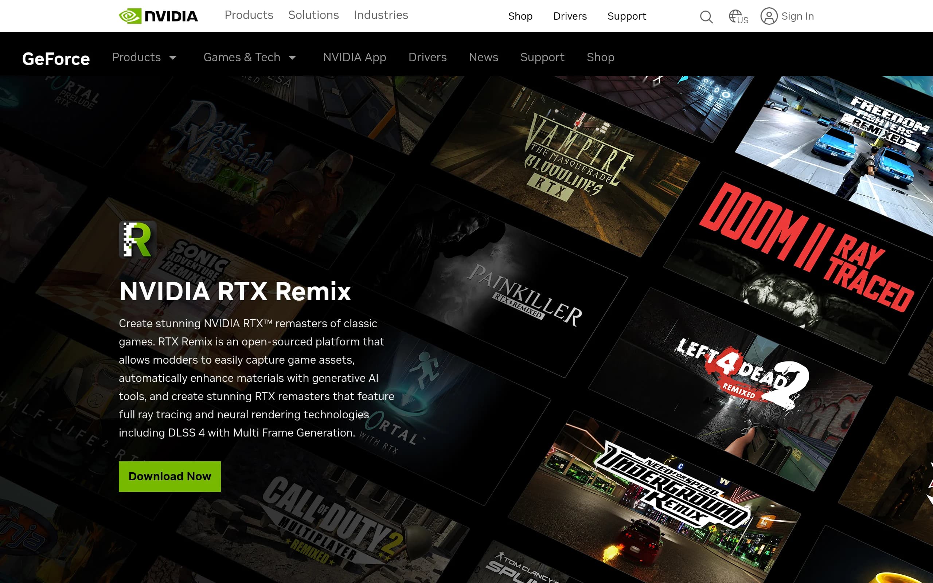Image resolution: width=933 pixels, height=583 pixels.
Task: Click the NVIDIA RTX Remix heading
Action: (x=235, y=291)
